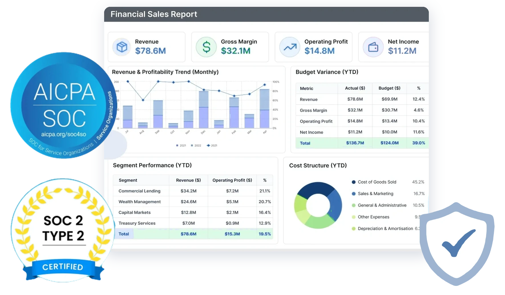505x295 pixels.
Task: Select the Commercial Lending row
Action: point(193,191)
